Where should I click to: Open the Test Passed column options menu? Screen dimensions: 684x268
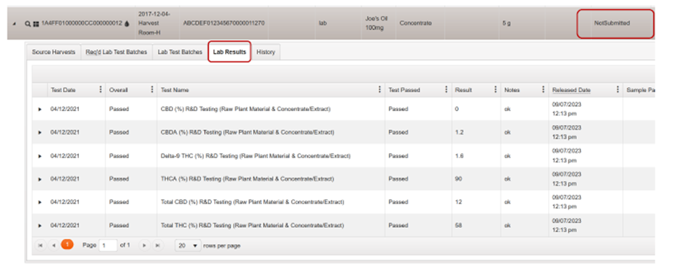pyautogui.click(x=446, y=90)
